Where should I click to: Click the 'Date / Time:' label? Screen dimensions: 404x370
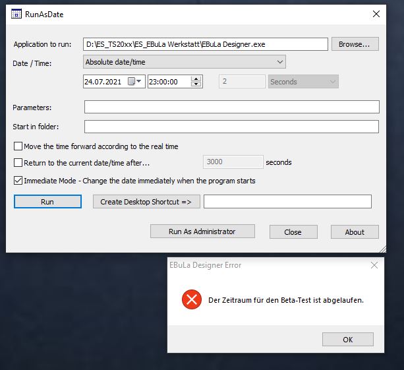click(x=32, y=63)
